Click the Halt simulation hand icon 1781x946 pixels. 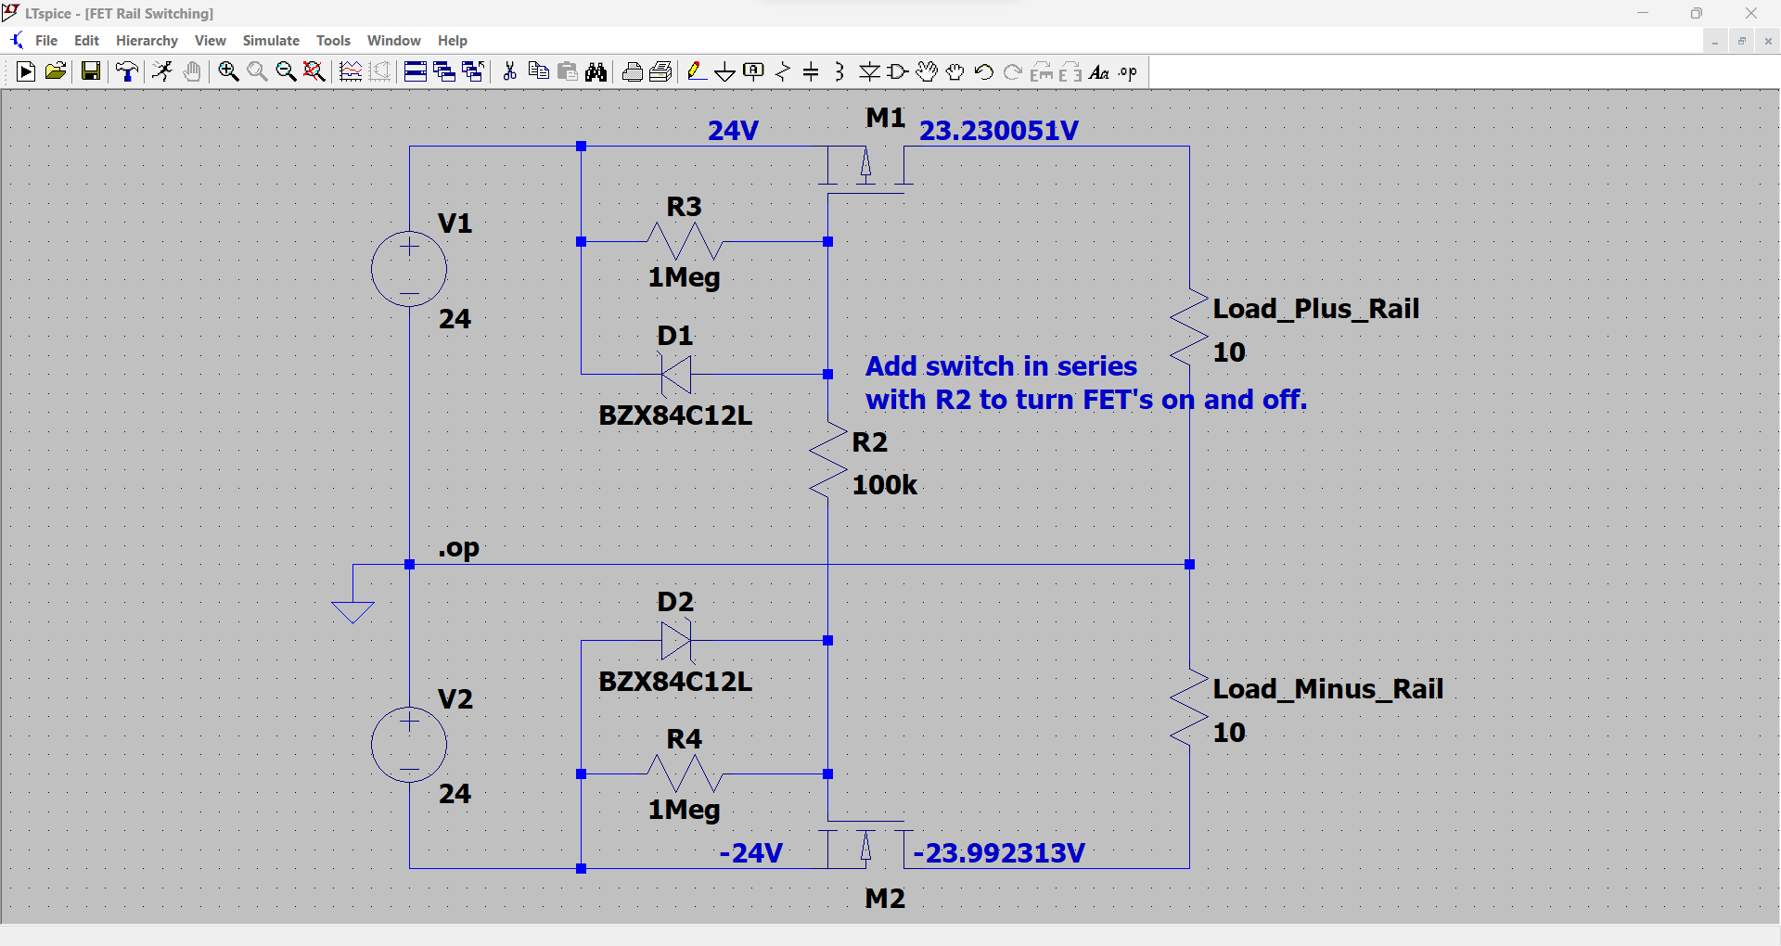[192, 72]
